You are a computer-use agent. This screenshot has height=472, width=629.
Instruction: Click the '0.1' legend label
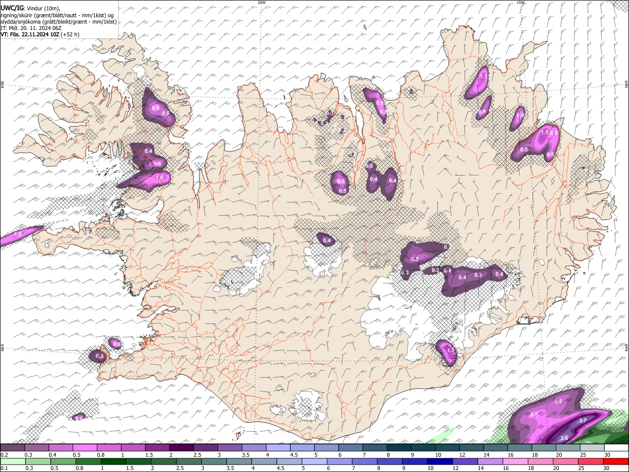pos(4,469)
